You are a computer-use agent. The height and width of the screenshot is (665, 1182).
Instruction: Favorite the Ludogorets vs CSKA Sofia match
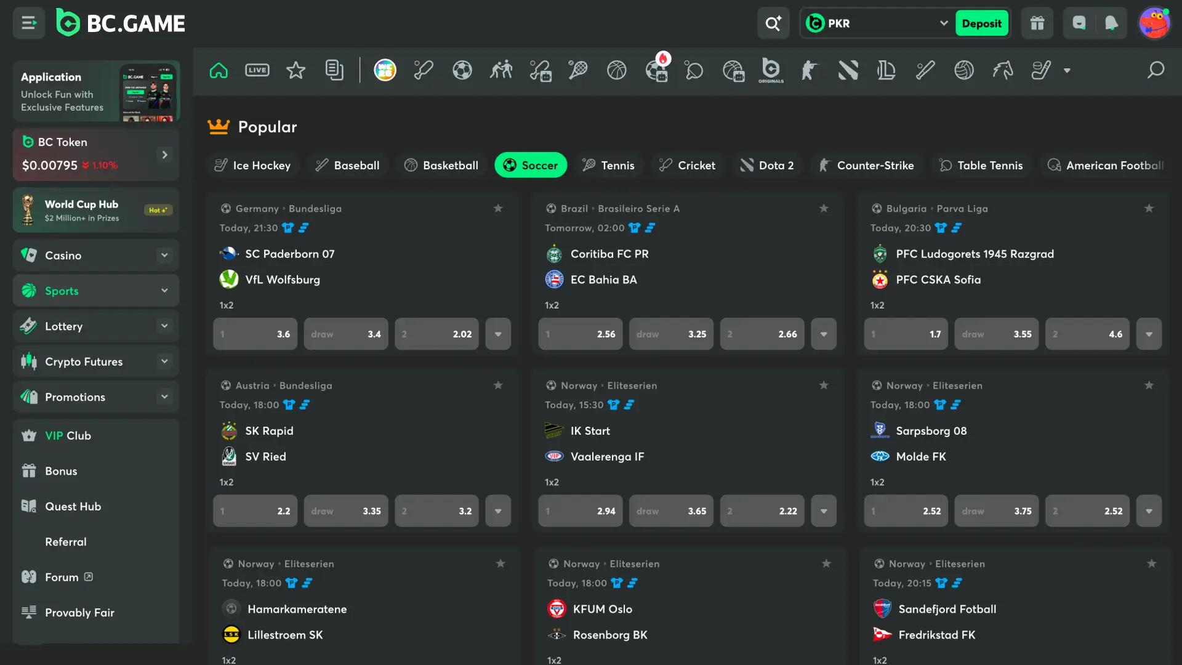click(x=1149, y=208)
